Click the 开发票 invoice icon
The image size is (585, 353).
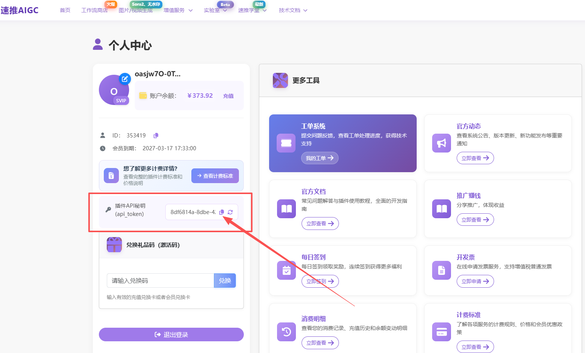coord(441,270)
